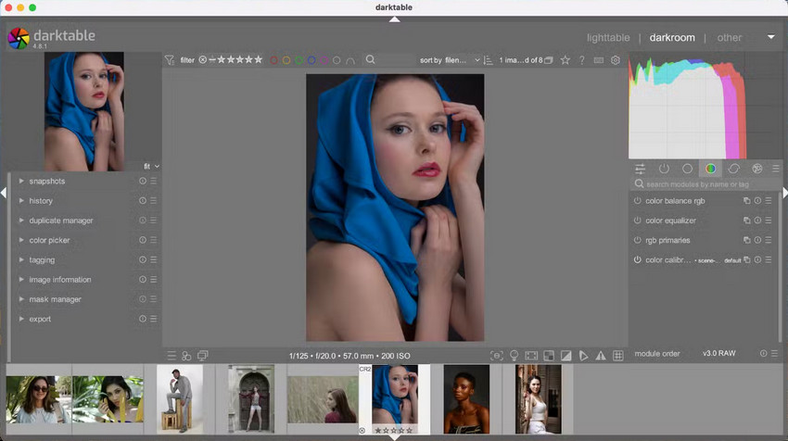
Task: Select the man in grey suit thumbnail
Action: [x=180, y=399]
